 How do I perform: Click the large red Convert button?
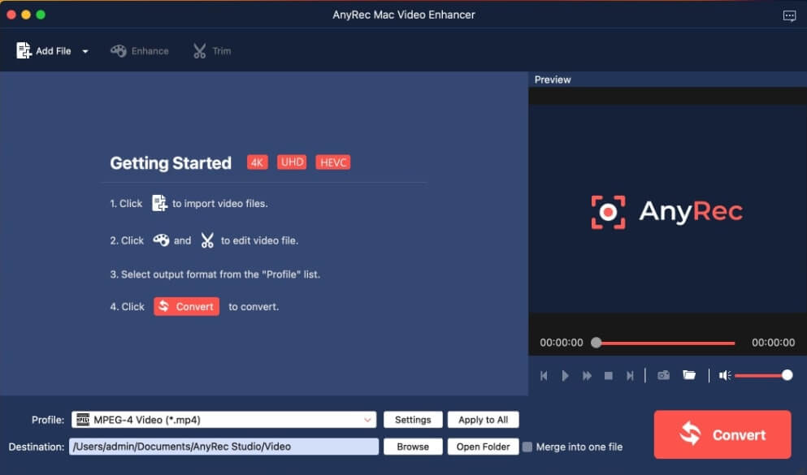click(722, 434)
